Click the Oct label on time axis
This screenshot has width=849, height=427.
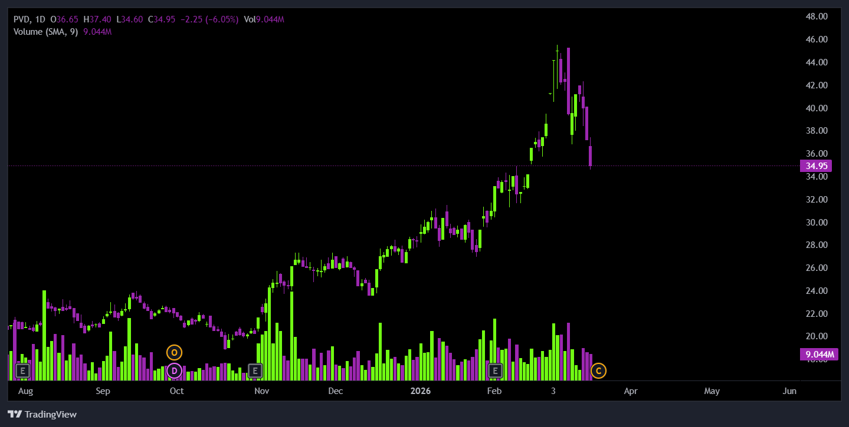click(176, 391)
